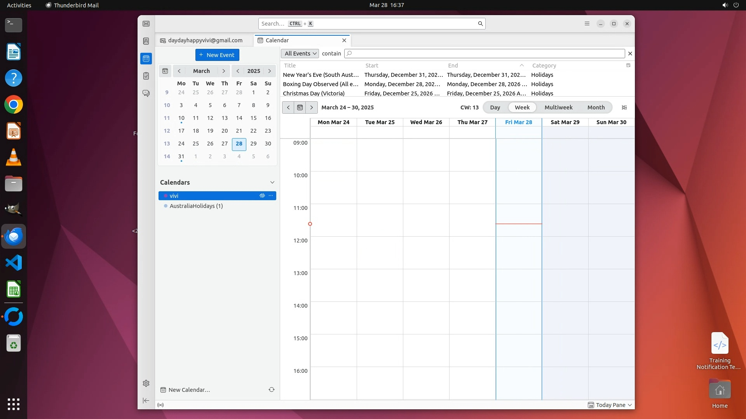Click the event filter search field

click(485, 54)
